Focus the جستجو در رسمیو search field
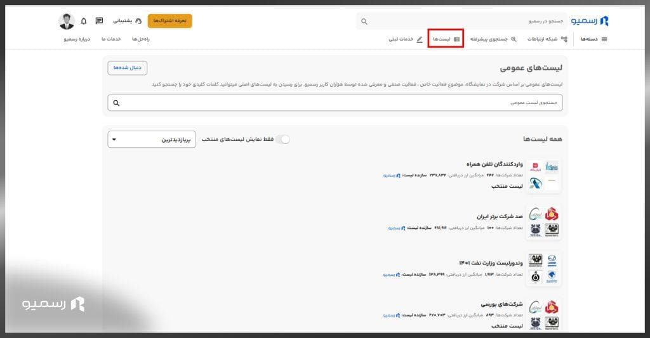Viewport: 650px width, 338px height. pyautogui.click(x=461, y=21)
